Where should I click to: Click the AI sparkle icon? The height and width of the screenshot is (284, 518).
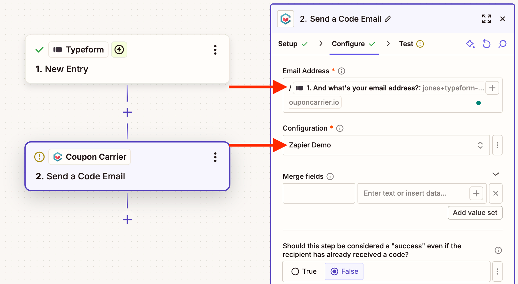470,44
